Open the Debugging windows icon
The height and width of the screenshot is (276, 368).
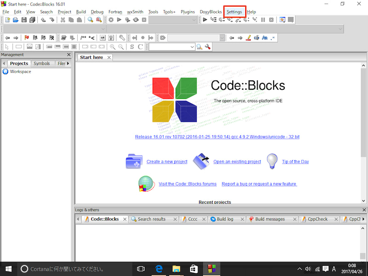(x=282, y=20)
